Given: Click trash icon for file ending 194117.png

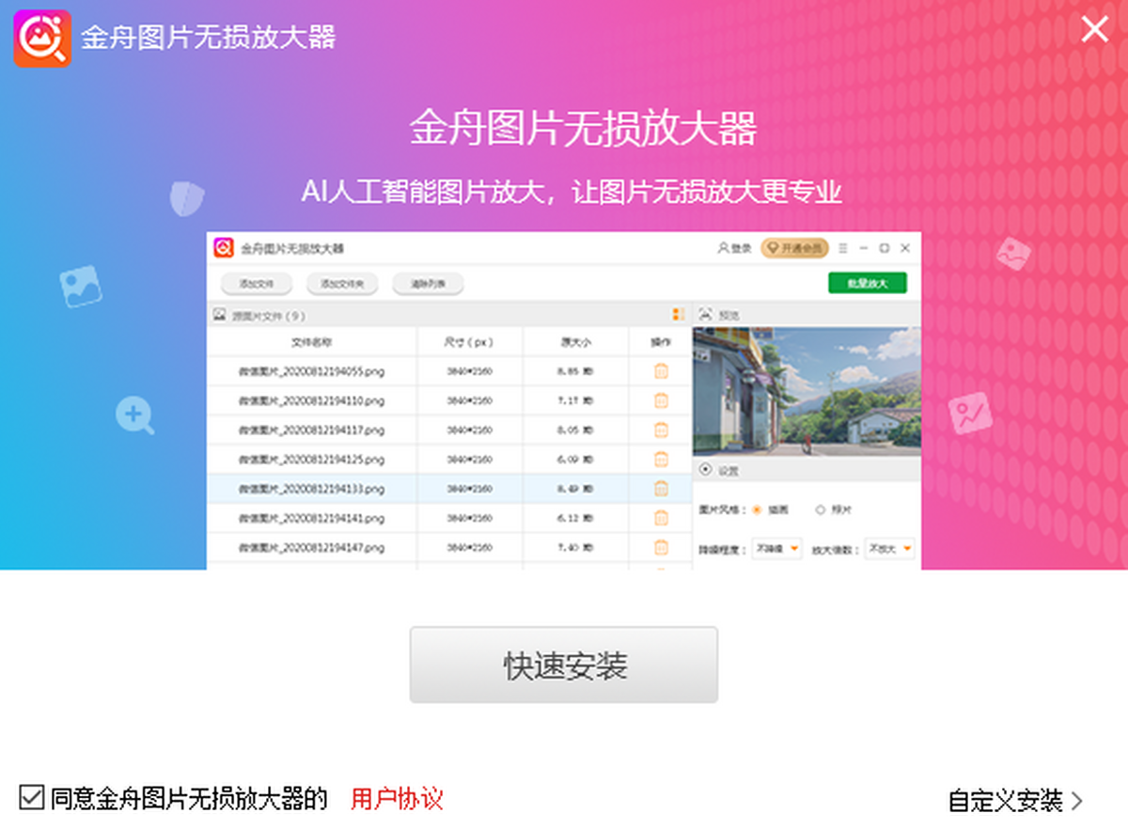Looking at the screenshot, I should pyautogui.click(x=661, y=430).
